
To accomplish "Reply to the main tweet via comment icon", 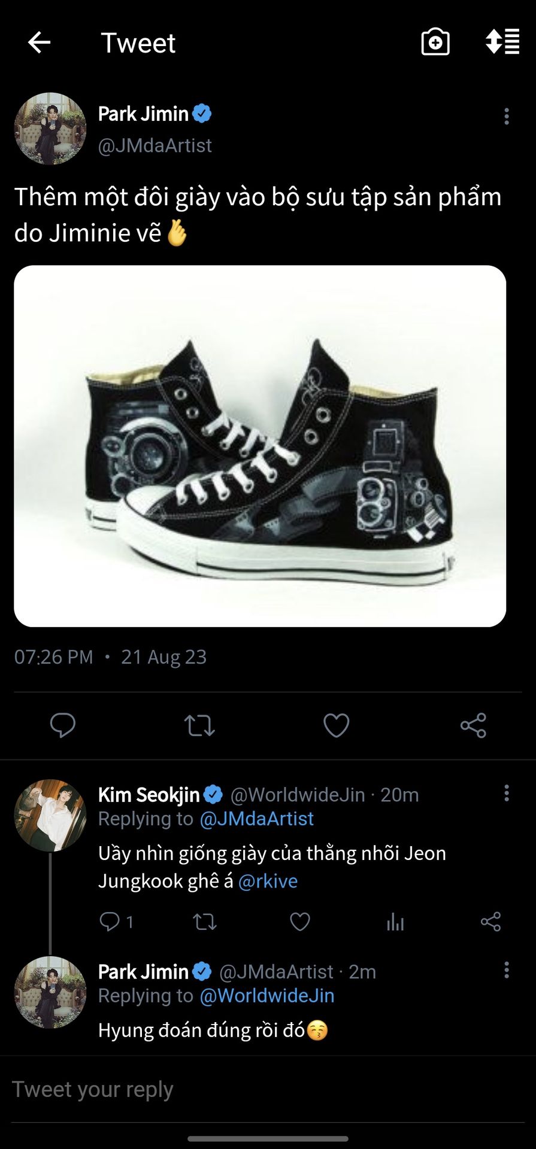I will tap(62, 725).
